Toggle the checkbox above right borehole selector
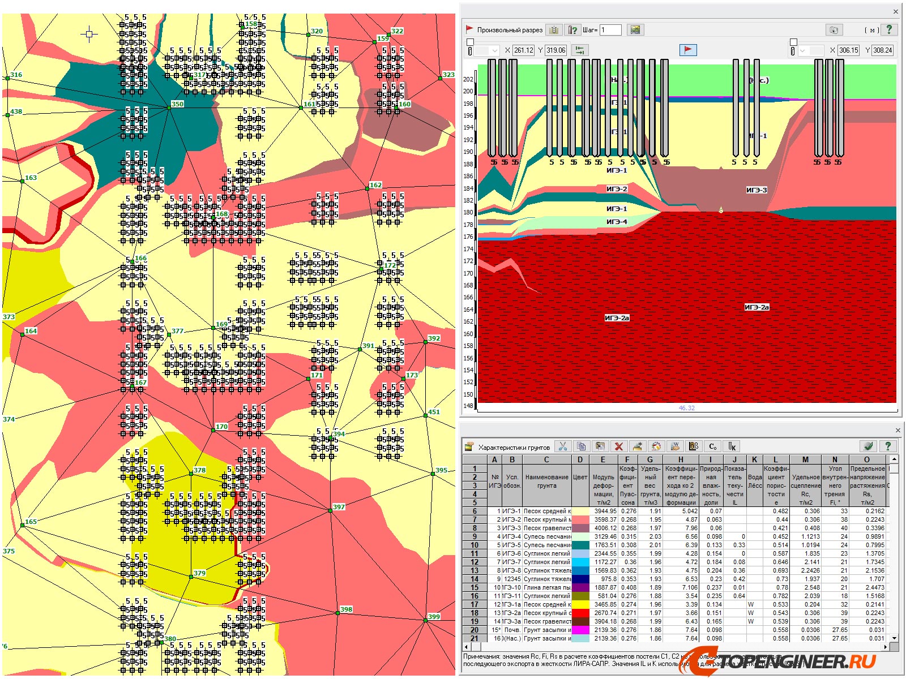Image resolution: width=906 pixels, height=679 pixels. pyautogui.click(x=794, y=41)
